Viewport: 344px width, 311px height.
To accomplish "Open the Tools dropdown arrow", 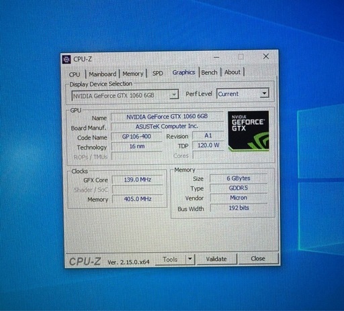I will click(x=190, y=259).
